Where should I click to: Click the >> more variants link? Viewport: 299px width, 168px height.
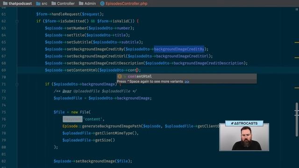pyautogui.click(x=187, y=82)
